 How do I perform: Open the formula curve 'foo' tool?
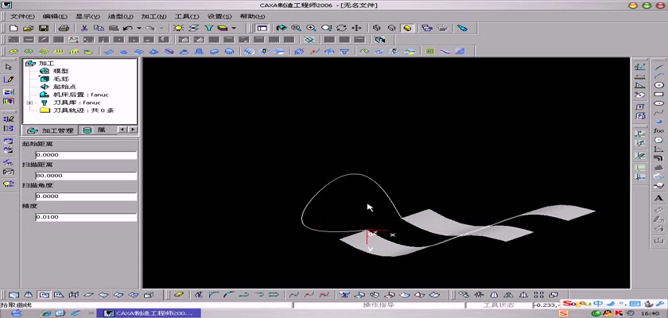click(x=658, y=130)
